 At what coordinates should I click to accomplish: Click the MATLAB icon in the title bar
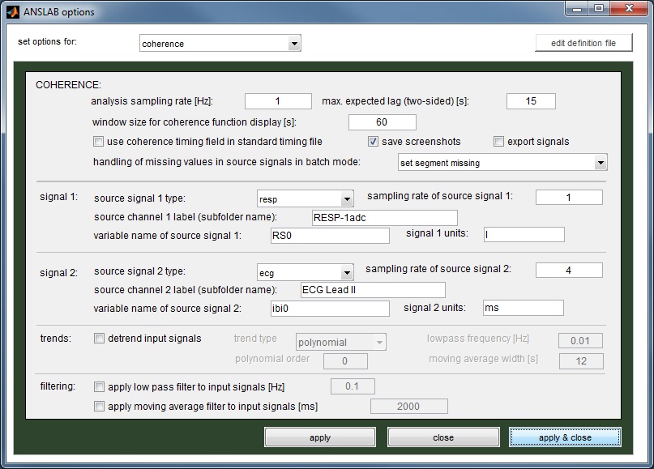click(12, 11)
